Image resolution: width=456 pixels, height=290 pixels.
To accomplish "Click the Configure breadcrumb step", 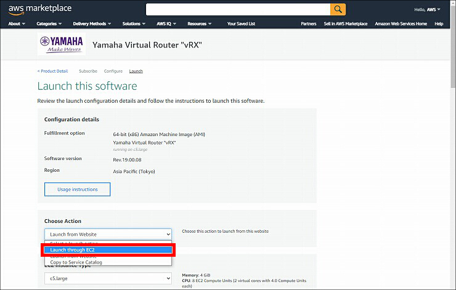I will pyautogui.click(x=113, y=71).
